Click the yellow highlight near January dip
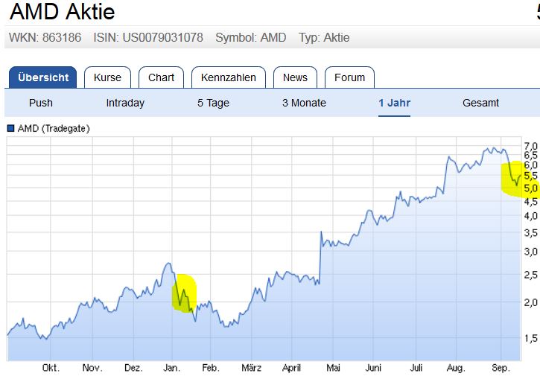540x379 pixels. click(184, 293)
